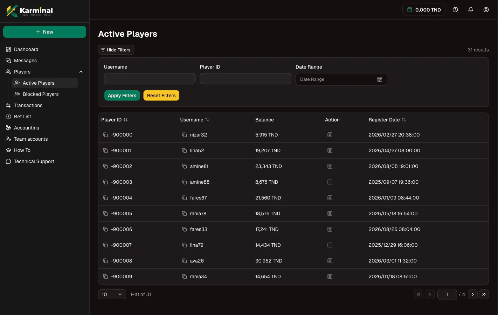
Task: Open action details for aya26
Action: tap(330, 261)
